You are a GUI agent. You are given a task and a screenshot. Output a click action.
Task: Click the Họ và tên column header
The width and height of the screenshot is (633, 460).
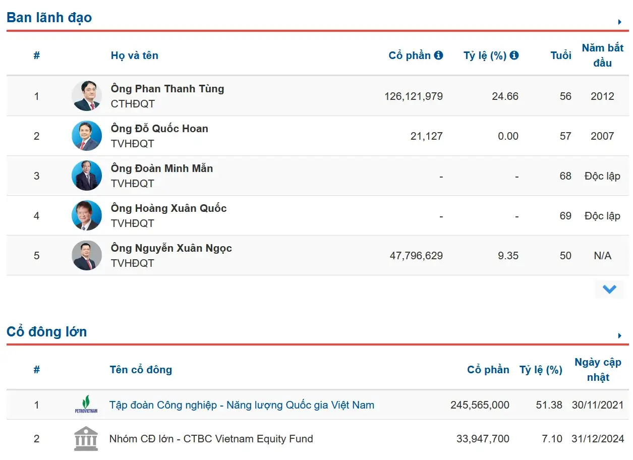coord(135,55)
